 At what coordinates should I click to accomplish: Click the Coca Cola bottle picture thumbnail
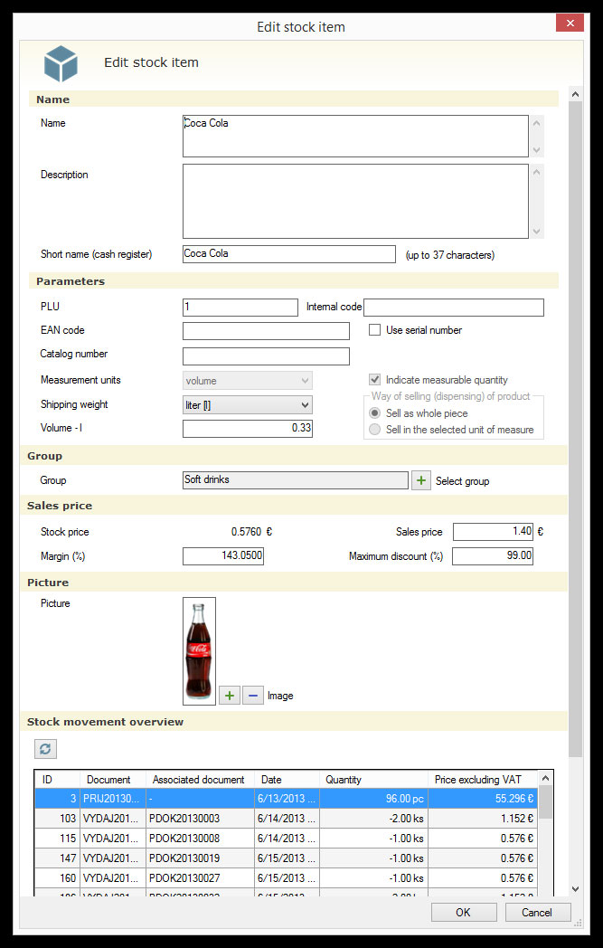pyautogui.click(x=199, y=651)
